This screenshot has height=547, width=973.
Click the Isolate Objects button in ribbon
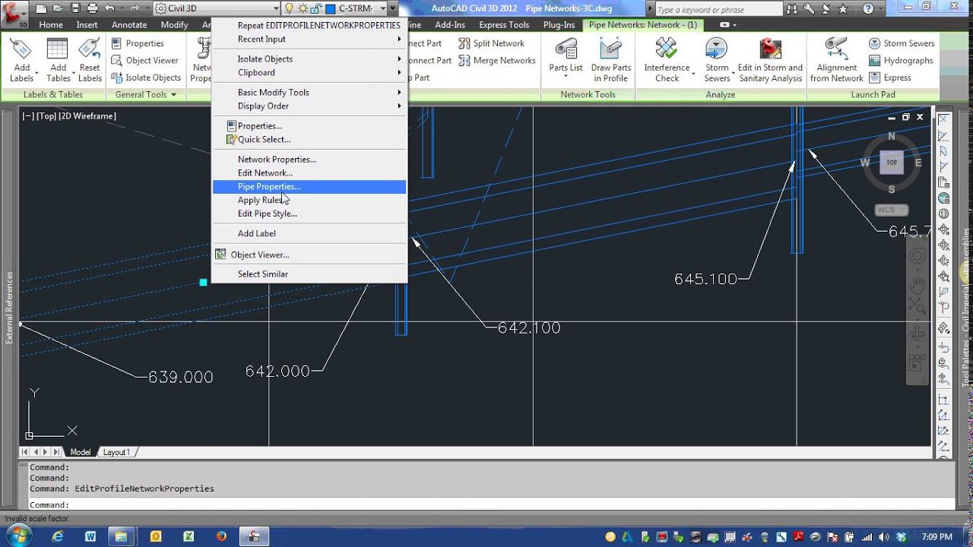pos(146,77)
